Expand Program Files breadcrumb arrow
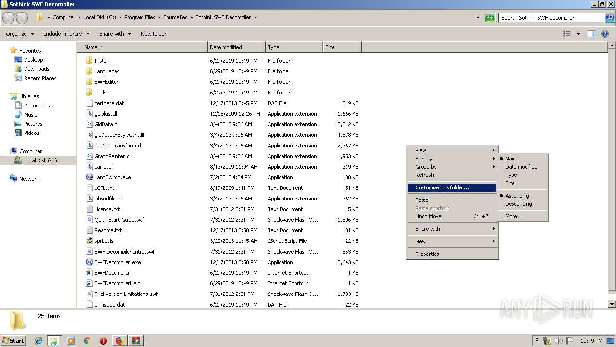 click(159, 17)
